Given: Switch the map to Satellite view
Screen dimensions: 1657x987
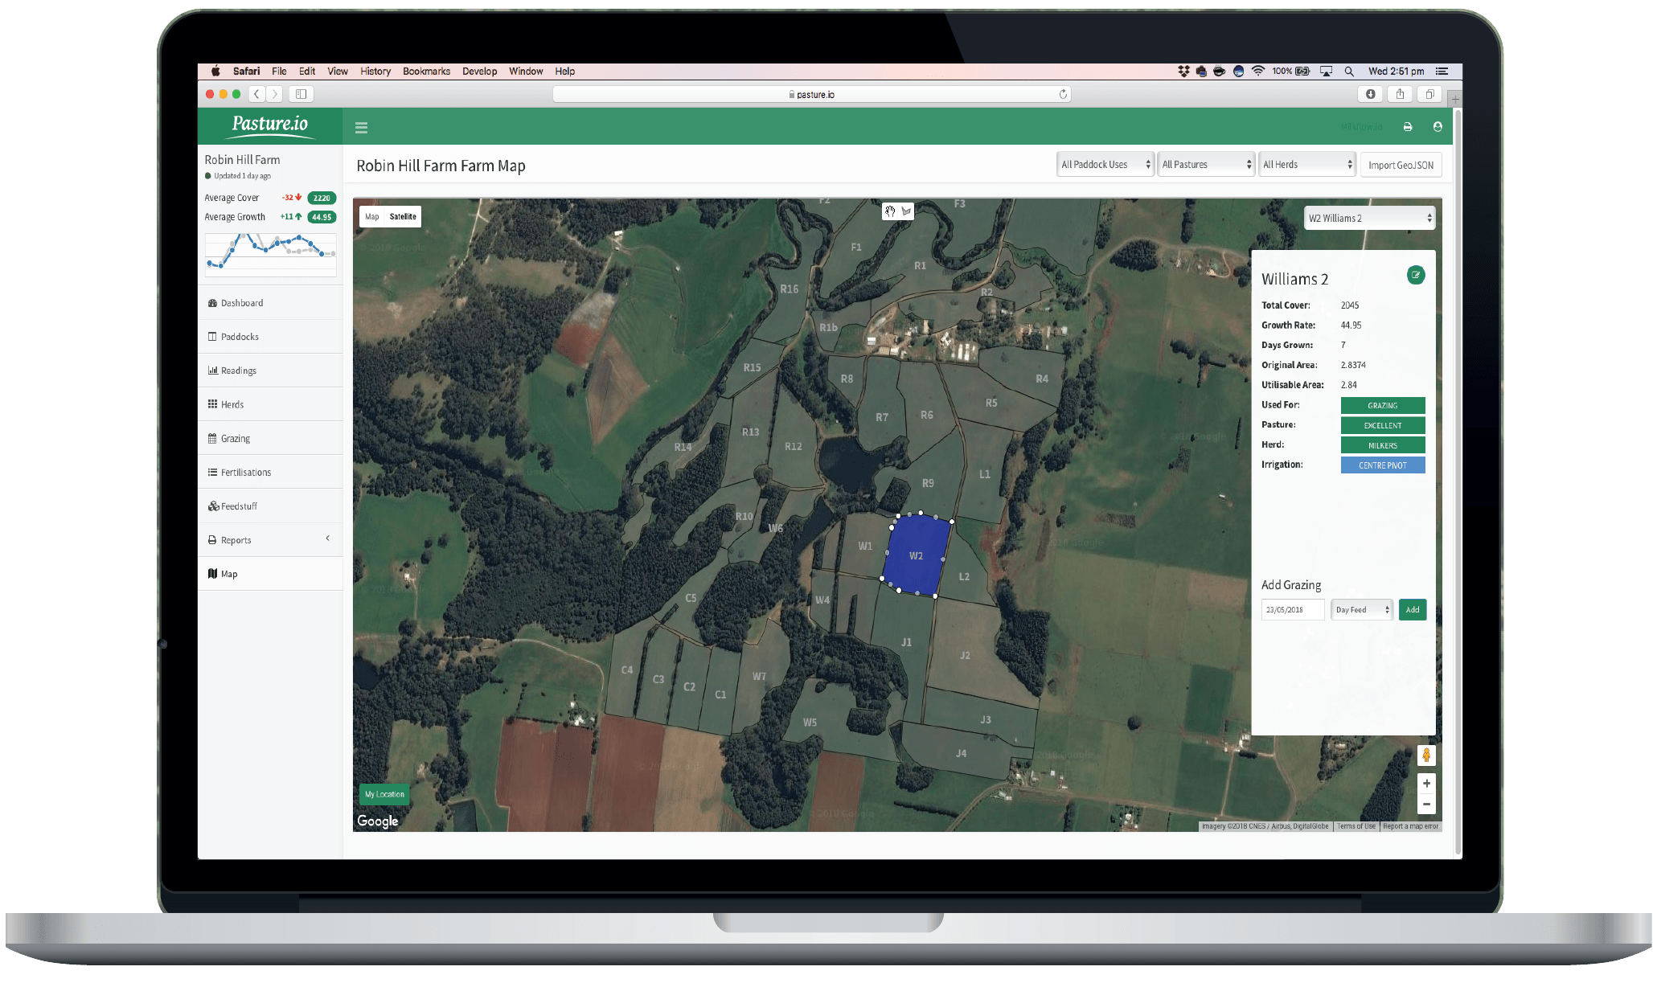Looking at the screenshot, I should pos(402,216).
